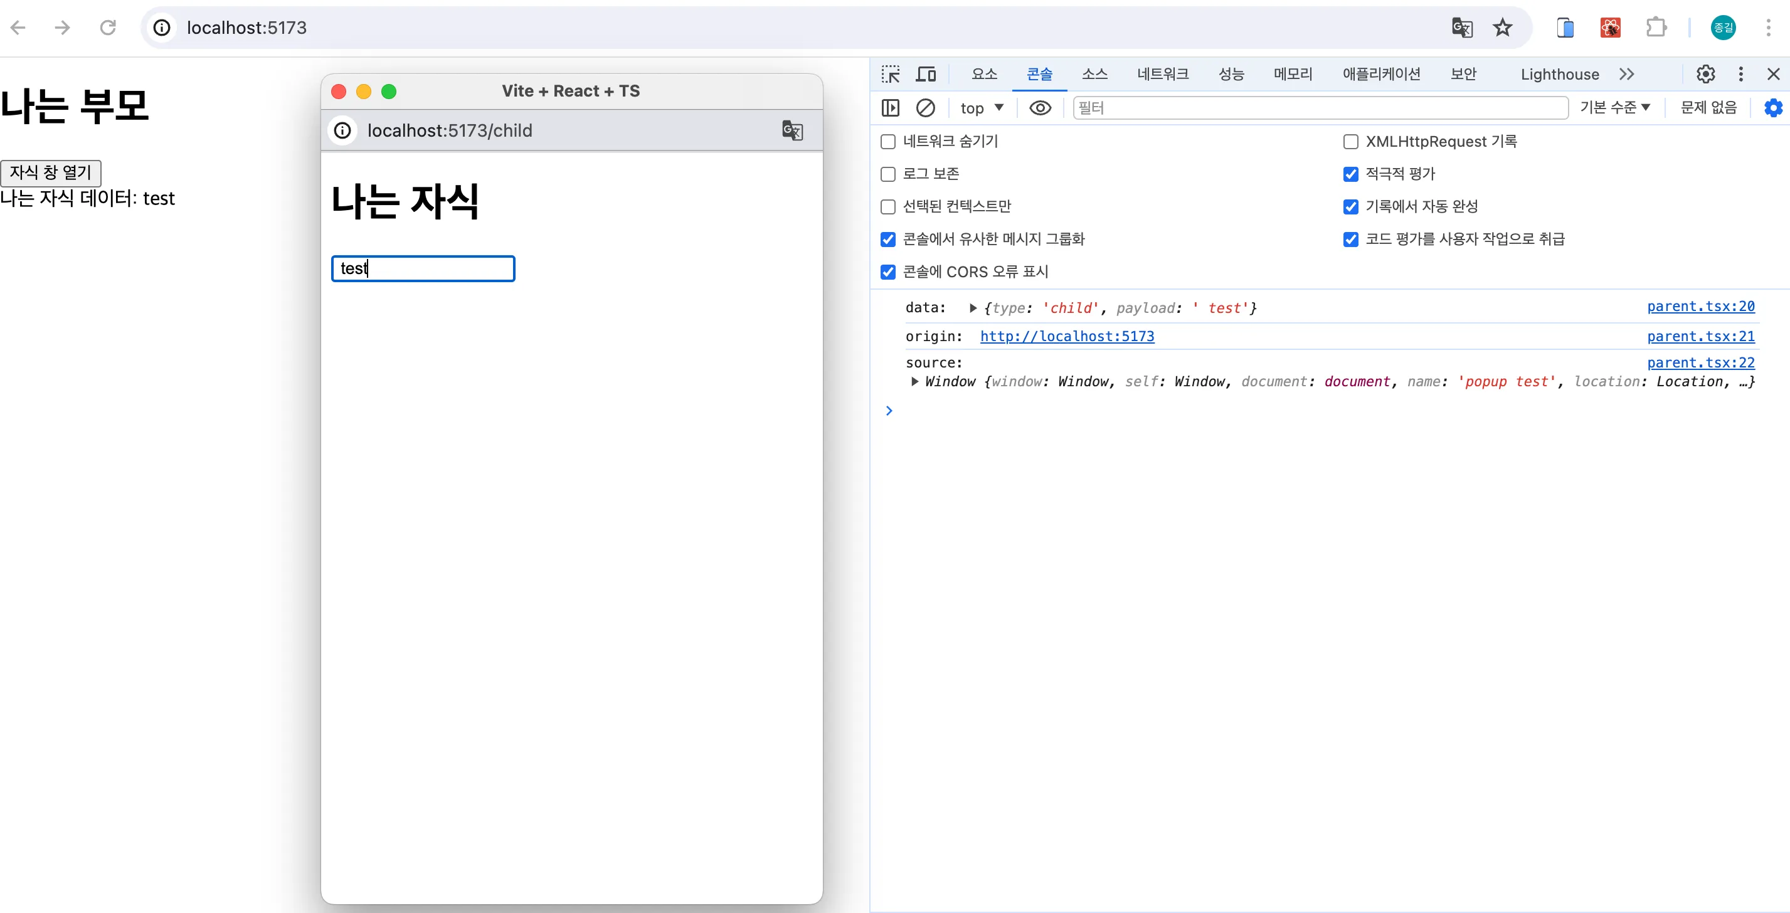
Task: Create live expression with eye icon
Action: tap(1039, 108)
